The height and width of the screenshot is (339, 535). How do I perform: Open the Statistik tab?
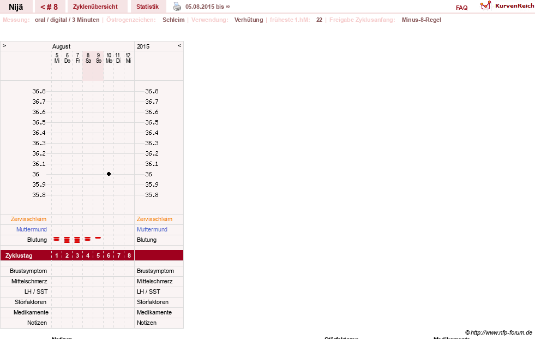147,7
